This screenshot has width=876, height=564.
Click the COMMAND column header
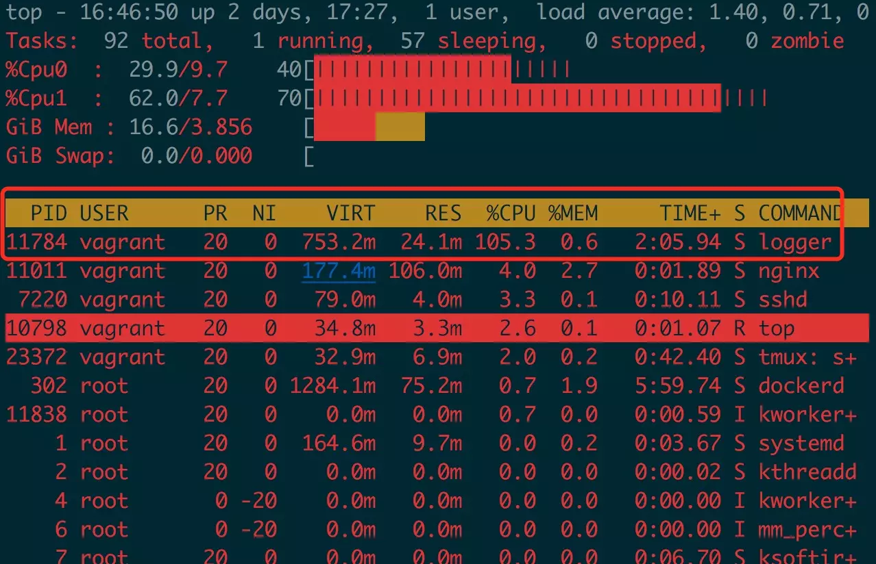pos(799,214)
